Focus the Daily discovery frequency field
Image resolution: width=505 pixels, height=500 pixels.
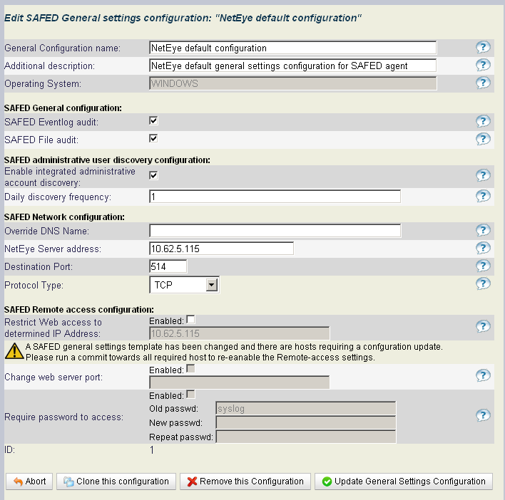click(275, 197)
